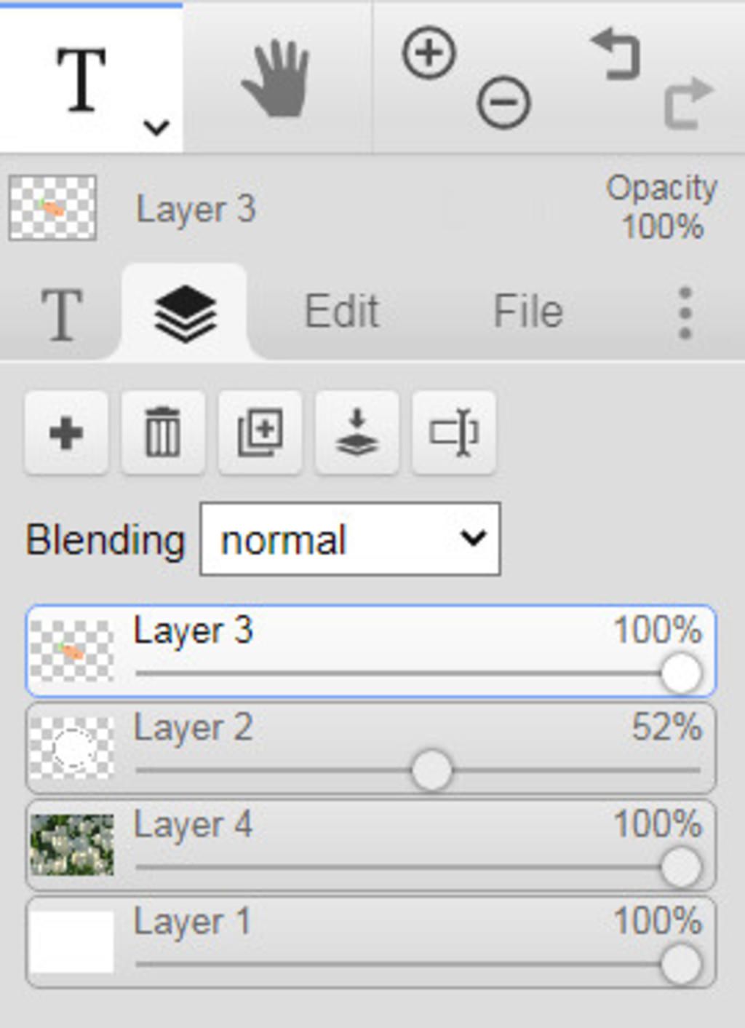This screenshot has width=745, height=1028.
Task: Select Layer 4 flower thumbnail
Action: pos(72,845)
